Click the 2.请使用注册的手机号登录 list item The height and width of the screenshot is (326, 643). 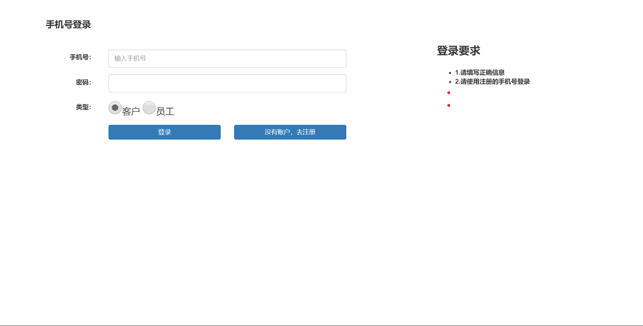(x=492, y=82)
